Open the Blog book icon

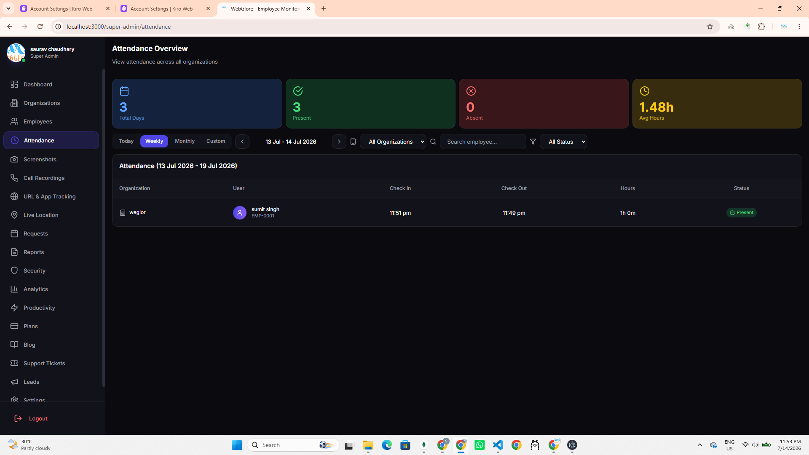pos(14,345)
